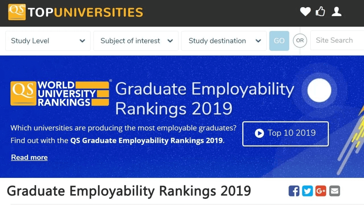Click the Site Search input field

337,41
